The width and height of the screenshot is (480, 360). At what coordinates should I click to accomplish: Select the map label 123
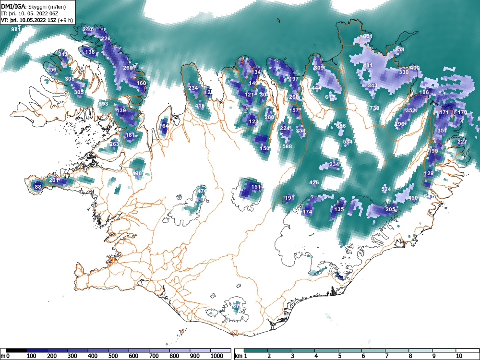(253, 121)
